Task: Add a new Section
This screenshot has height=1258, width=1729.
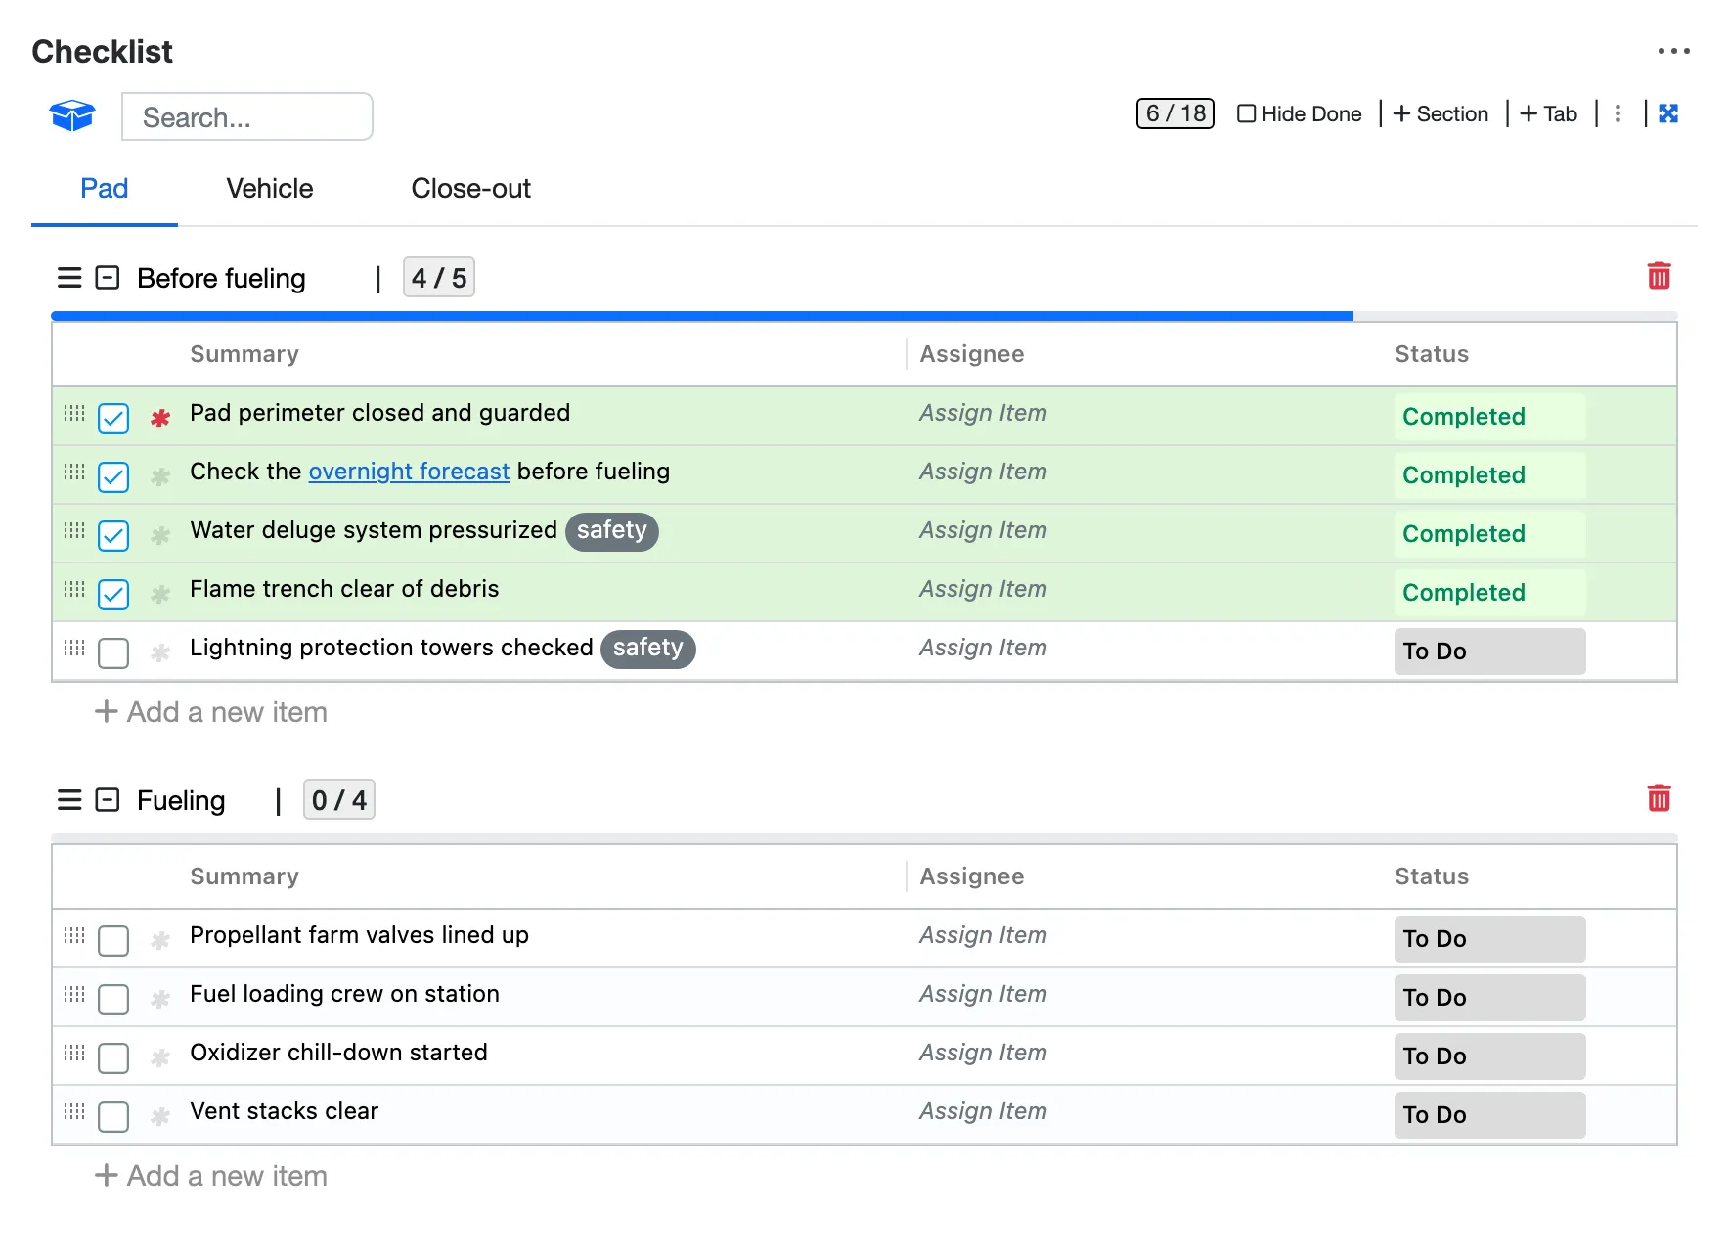Action: (1441, 113)
